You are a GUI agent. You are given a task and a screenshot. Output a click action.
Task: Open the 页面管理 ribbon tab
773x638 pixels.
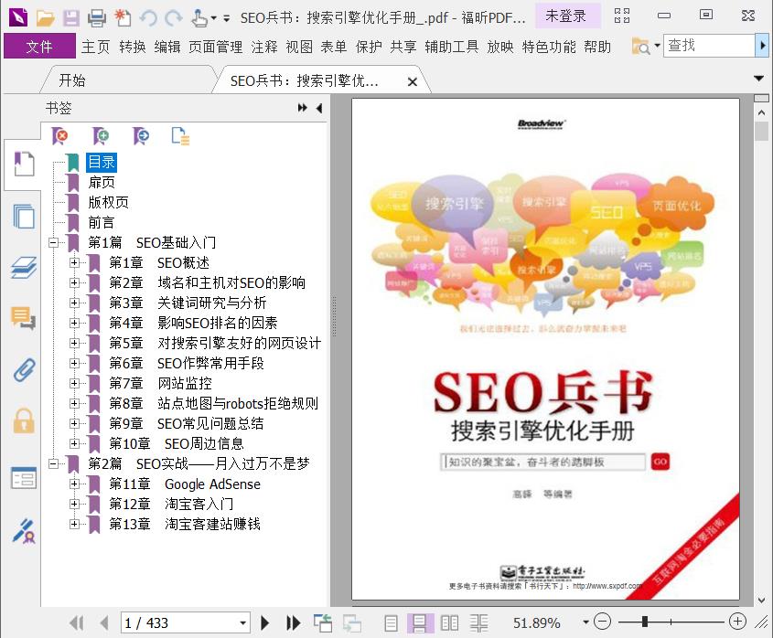(216, 47)
